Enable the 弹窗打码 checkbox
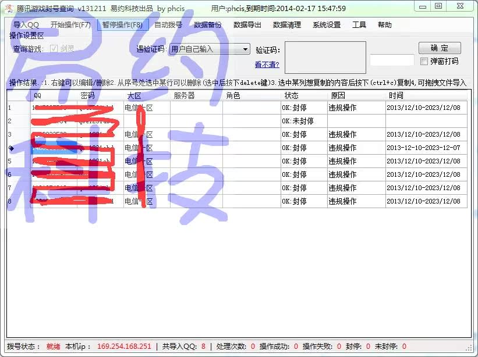This screenshot has height=357, width=478. point(424,62)
